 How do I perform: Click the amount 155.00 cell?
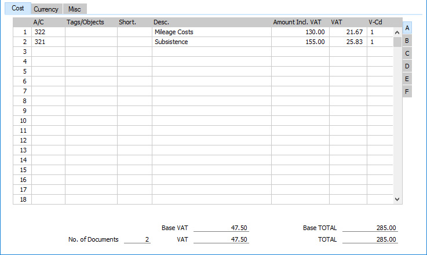tap(300, 42)
